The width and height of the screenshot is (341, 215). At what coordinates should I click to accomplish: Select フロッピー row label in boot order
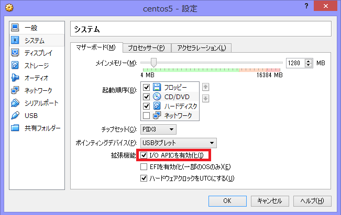(x=175, y=87)
